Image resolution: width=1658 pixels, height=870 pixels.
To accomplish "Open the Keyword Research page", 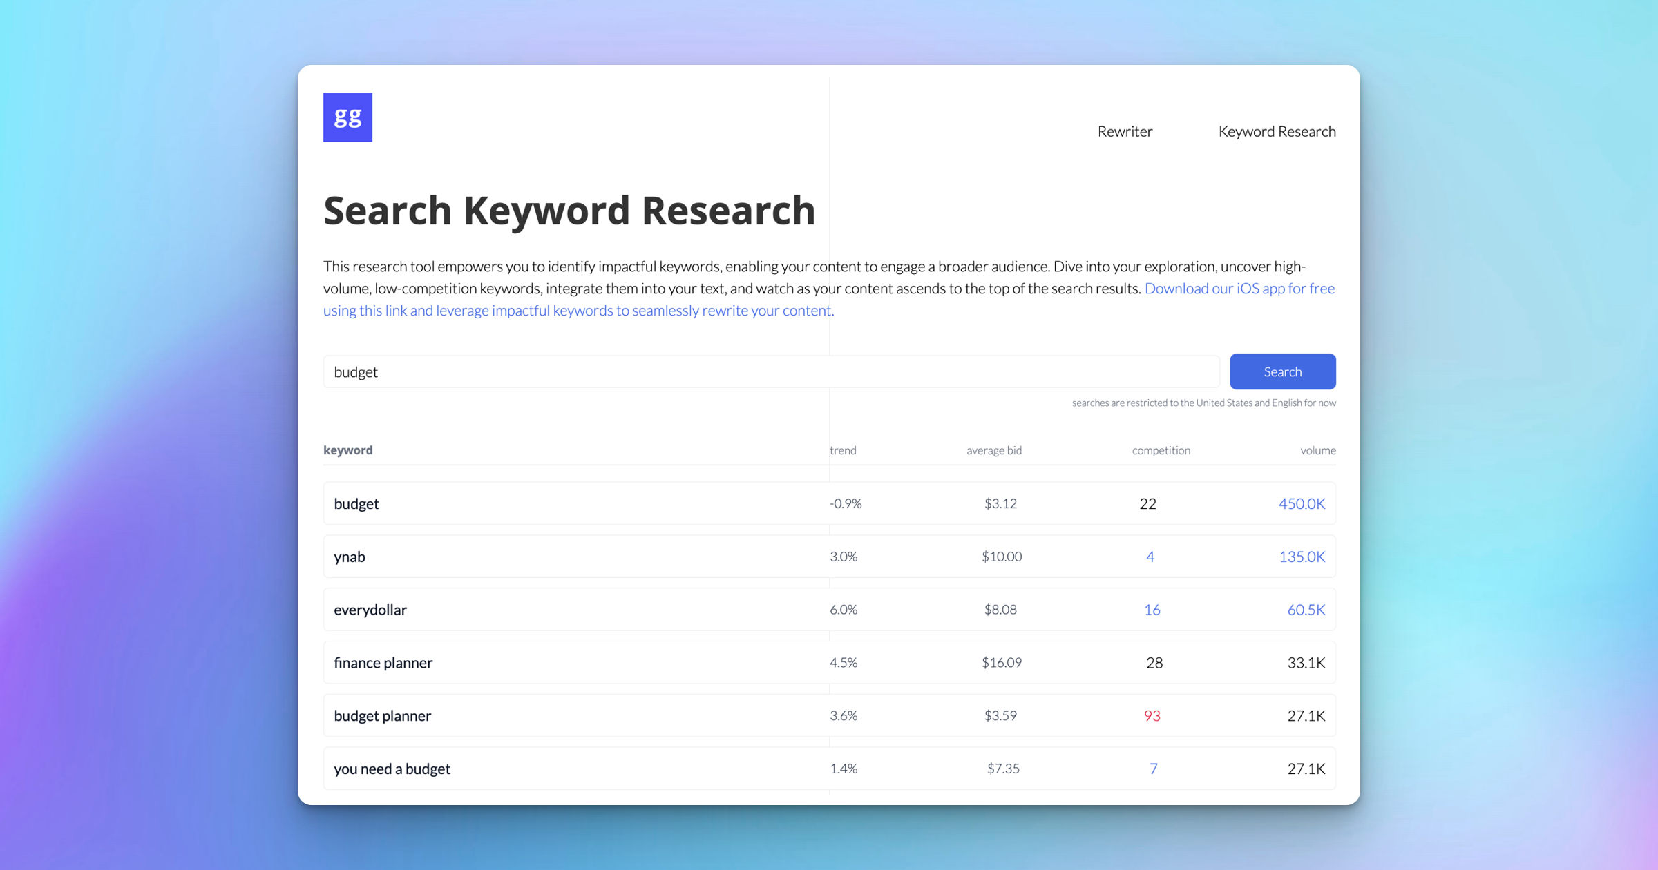I will [1276, 131].
